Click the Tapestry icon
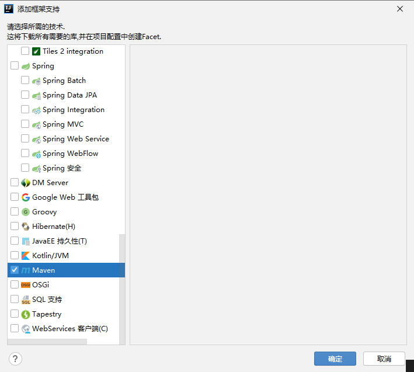The width and height of the screenshot is (414, 372). tap(26, 314)
